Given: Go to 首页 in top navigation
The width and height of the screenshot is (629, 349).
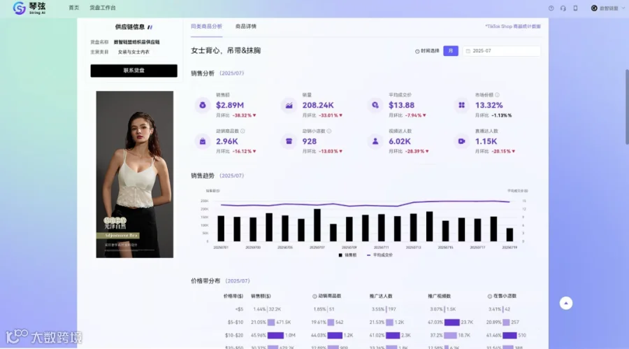Looking at the screenshot, I should pyautogui.click(x=74, y=8).
